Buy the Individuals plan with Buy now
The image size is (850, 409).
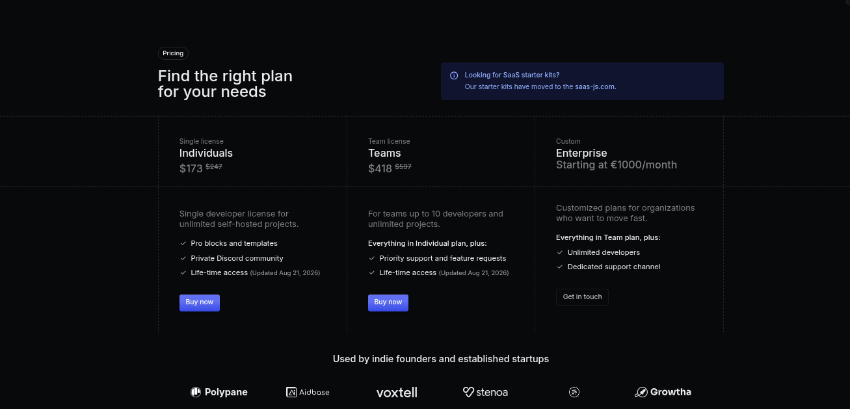click(x=200, y=302)
